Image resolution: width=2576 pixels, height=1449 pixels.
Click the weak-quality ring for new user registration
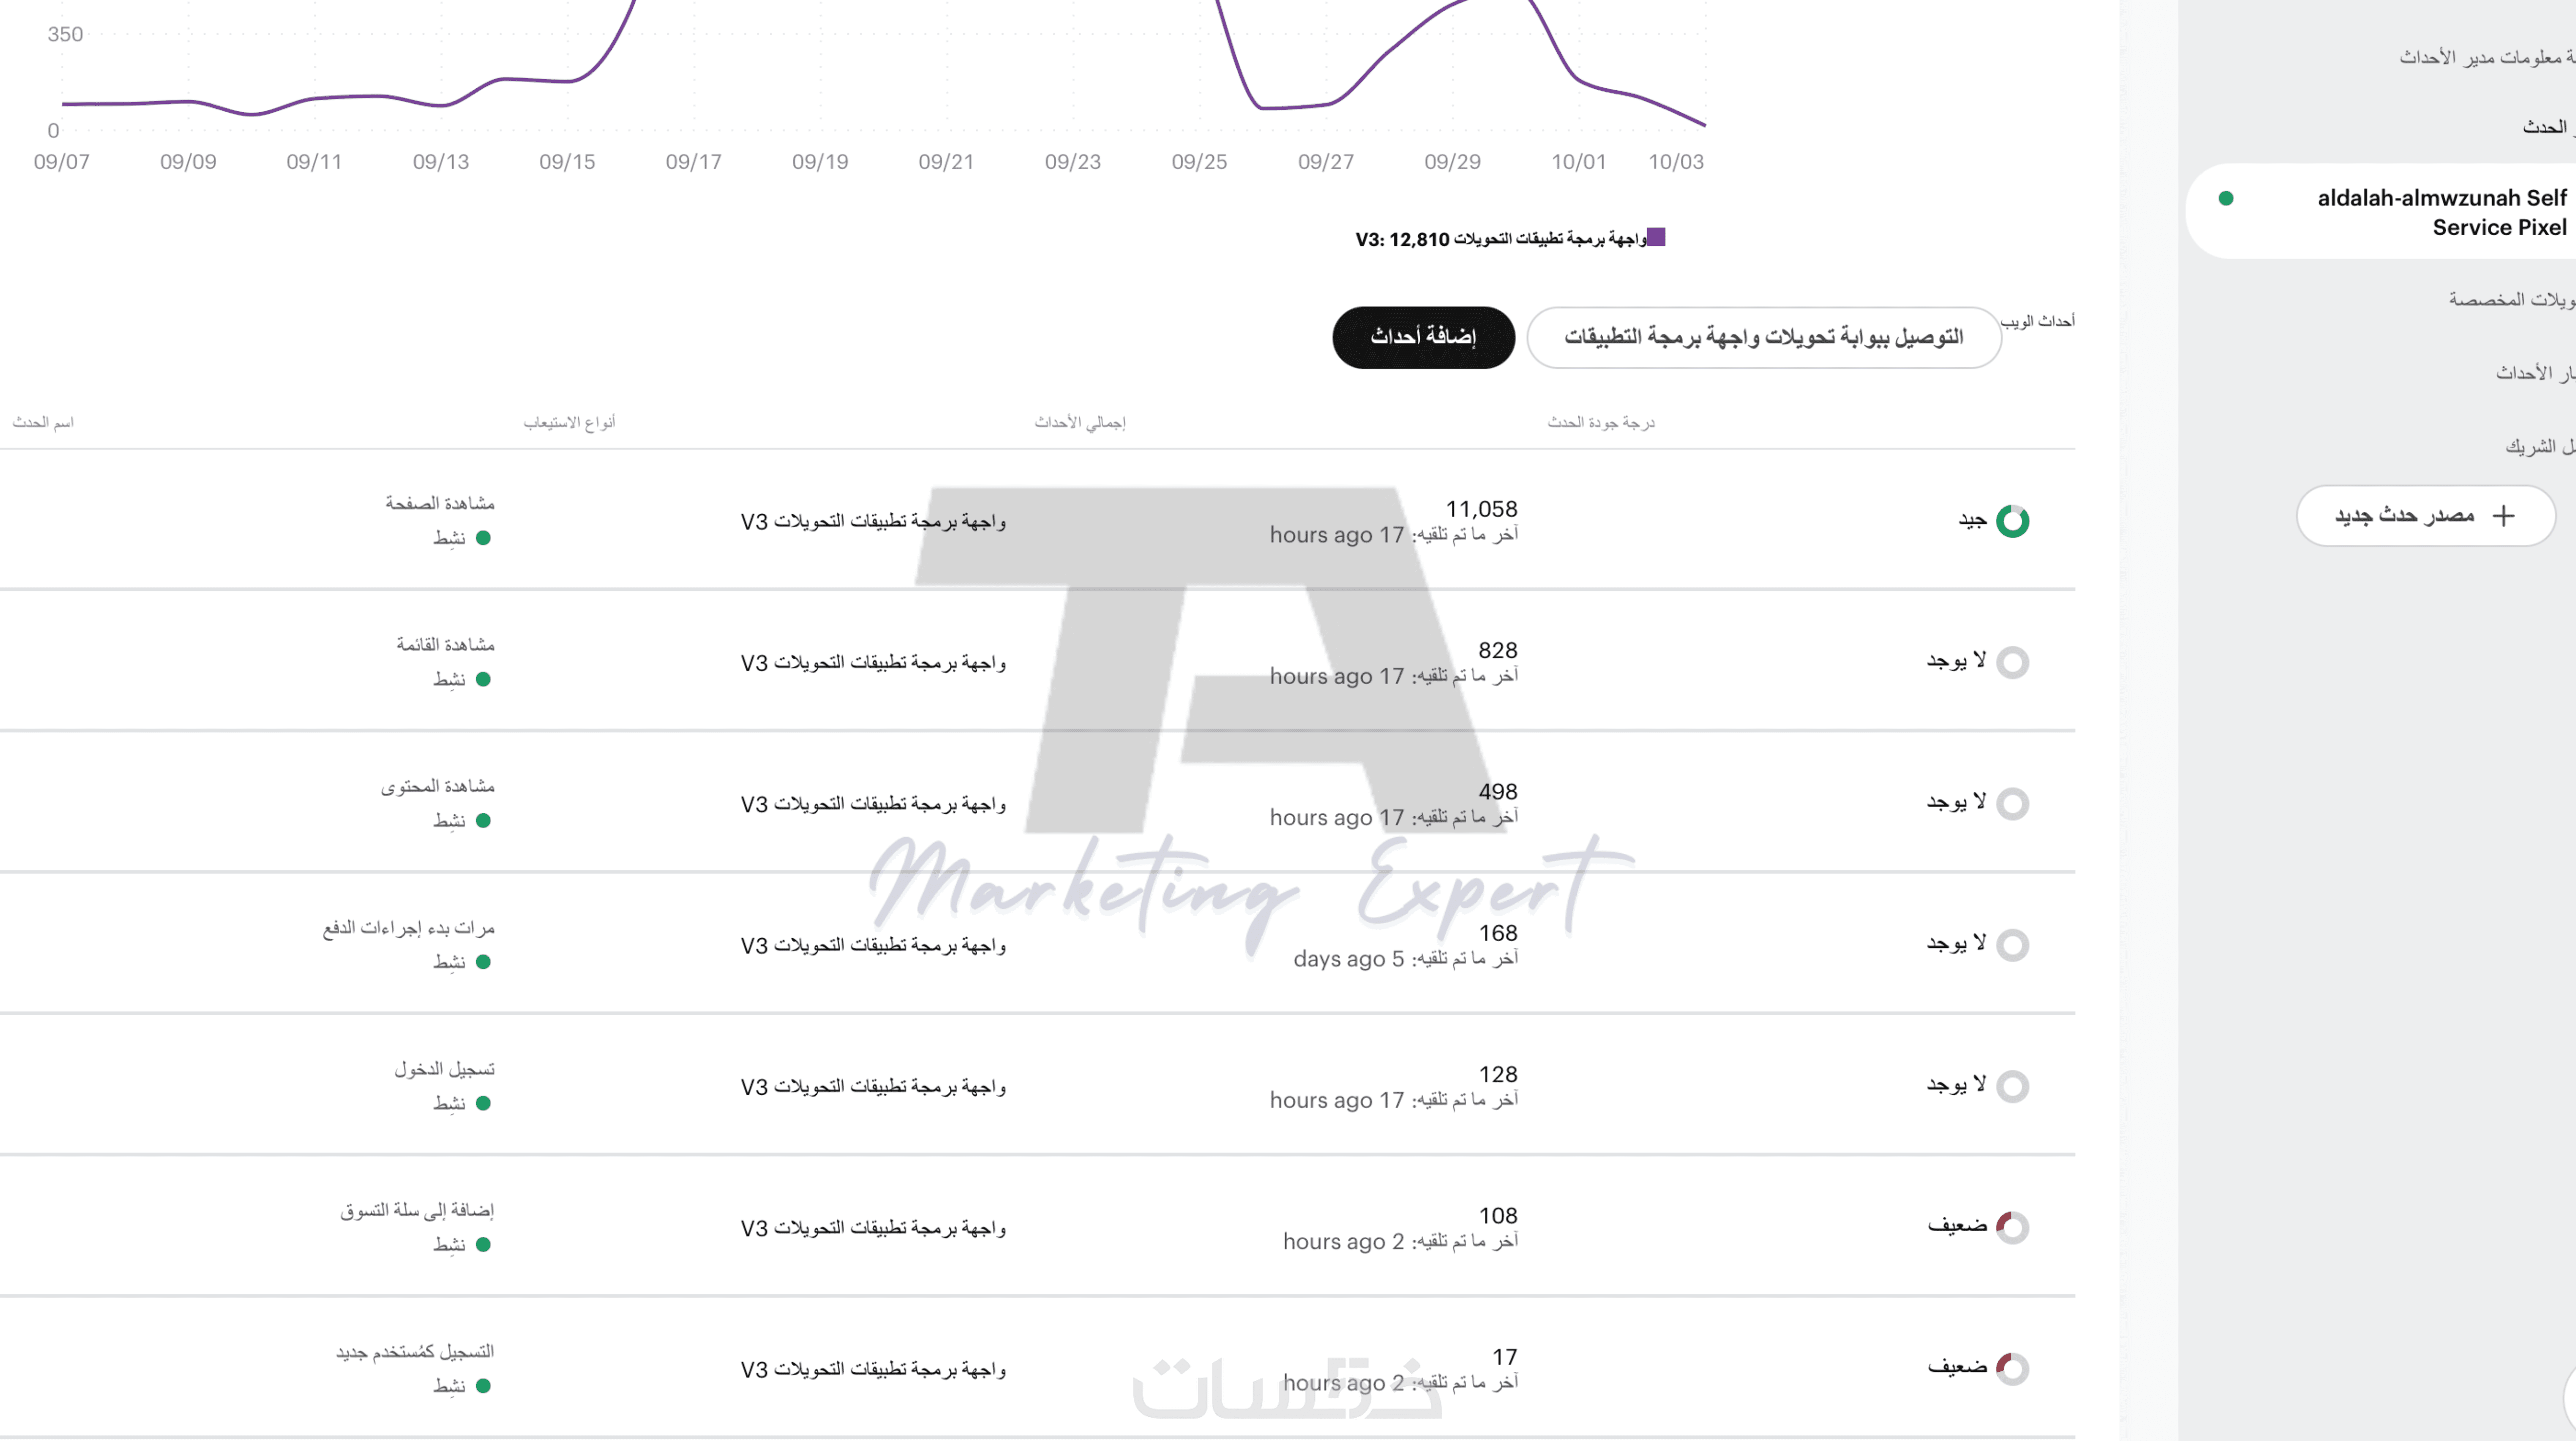tap(2012, 1368)
